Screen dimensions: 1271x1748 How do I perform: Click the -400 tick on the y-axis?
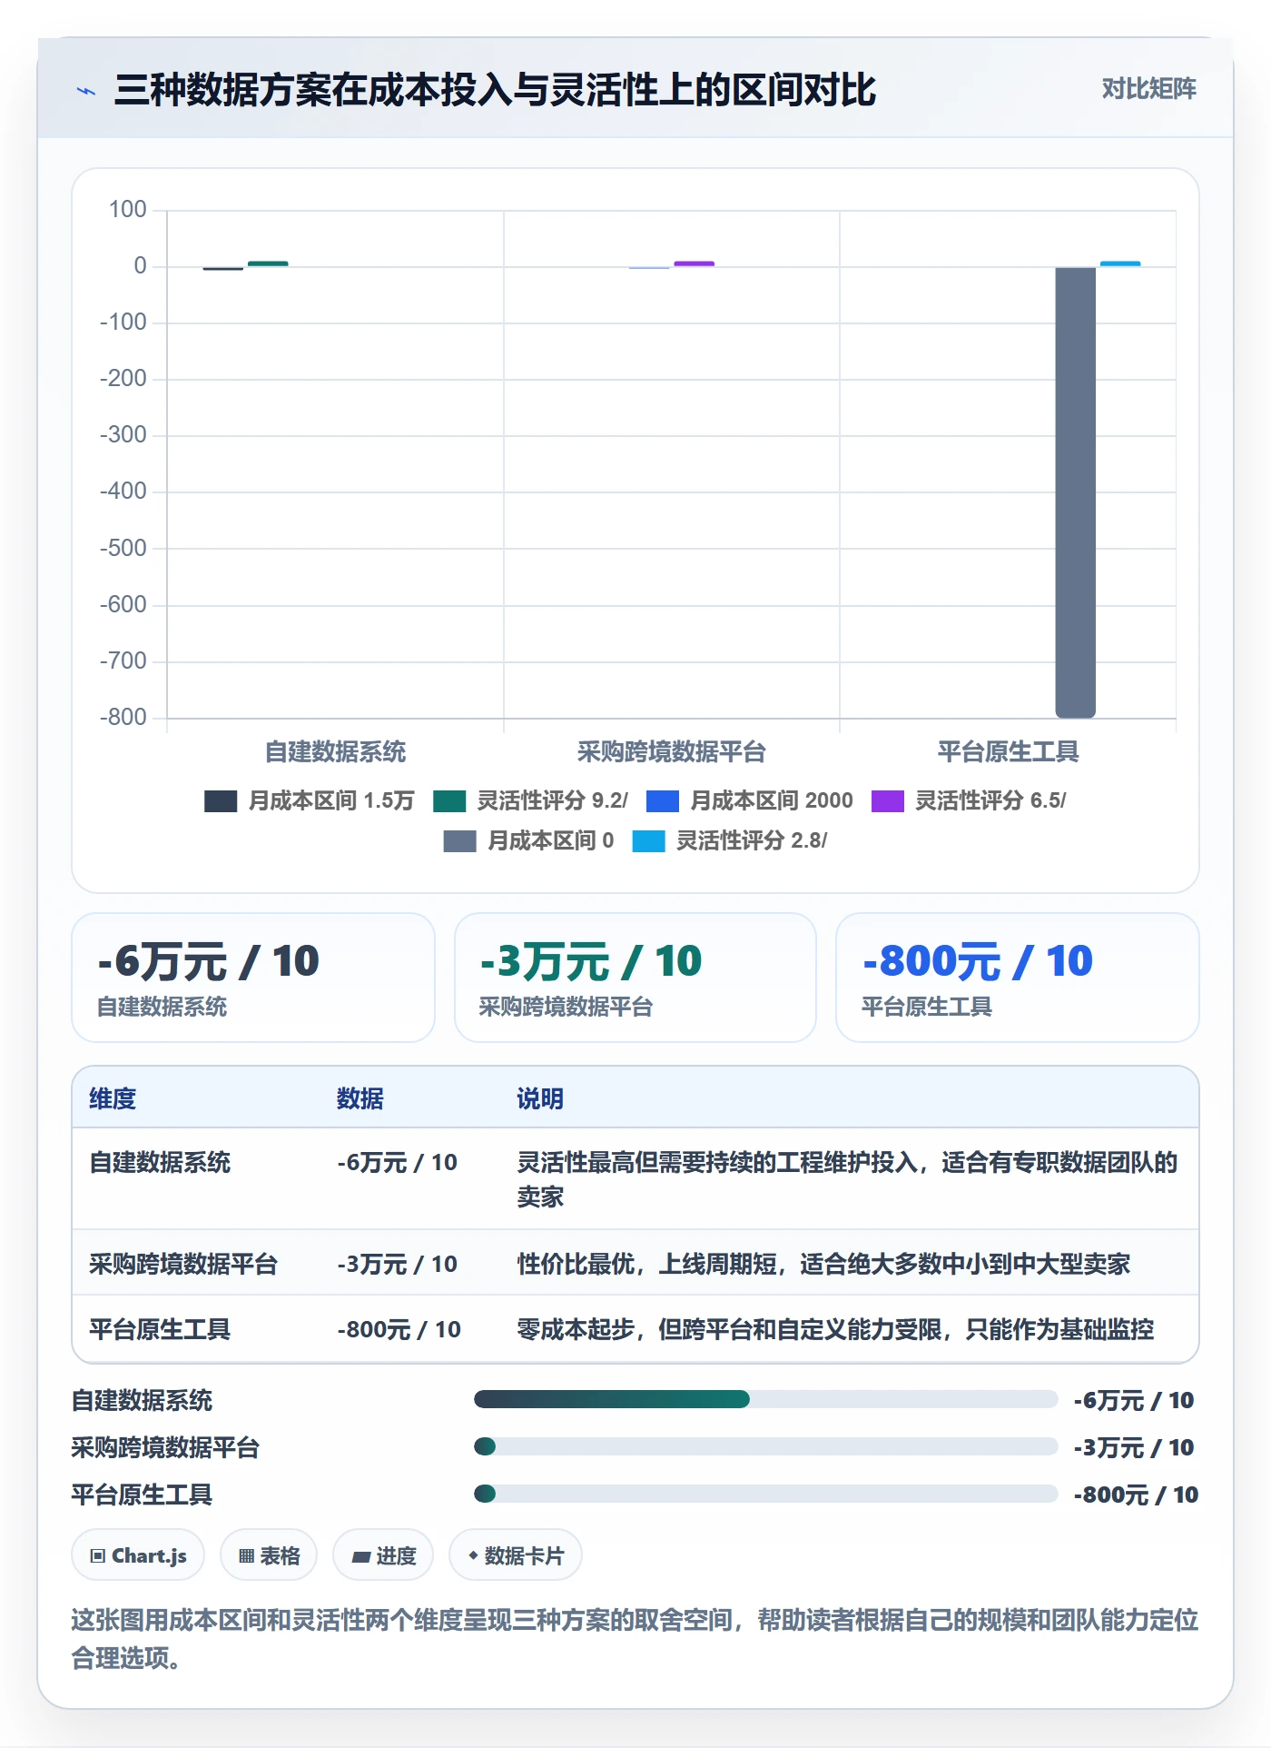(x=123, y=492)
